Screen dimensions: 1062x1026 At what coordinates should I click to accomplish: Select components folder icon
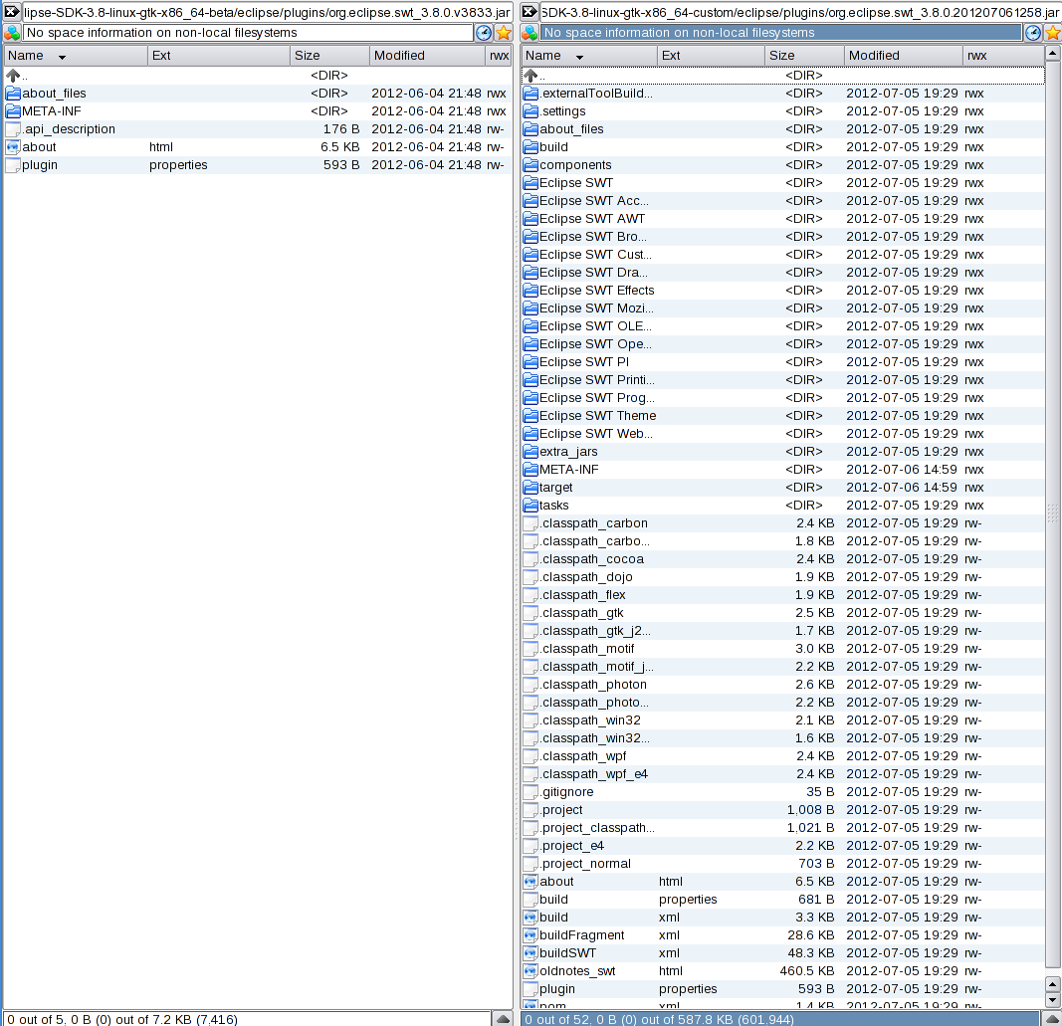click(531, 165)
